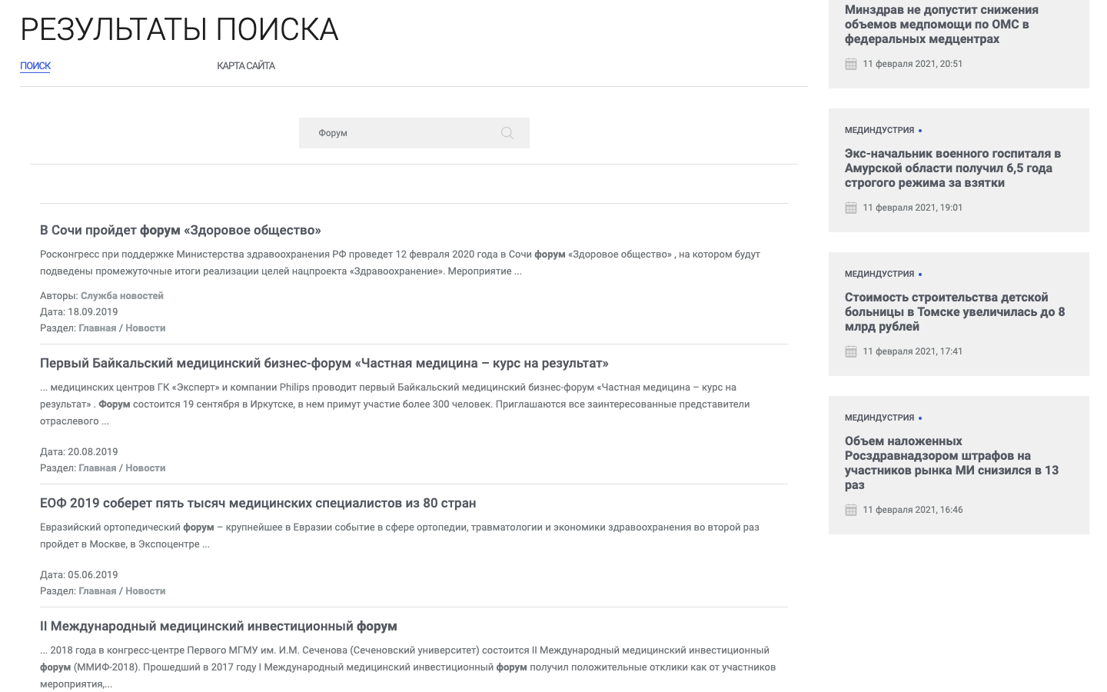This screenshot has width=1107, height=692.
Task: Open sidebar article about Минздрав and ОМС
Action: click(x=941, y=24)
